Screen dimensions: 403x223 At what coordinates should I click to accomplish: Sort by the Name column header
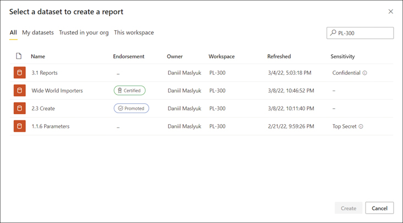tap(38, 57)
